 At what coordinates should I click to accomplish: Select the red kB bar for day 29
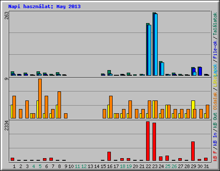pos(193,151)
